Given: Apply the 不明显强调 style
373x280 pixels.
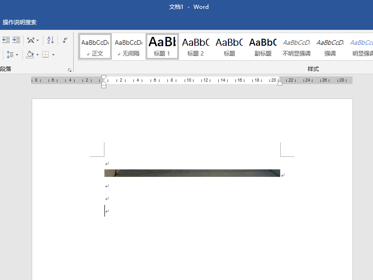Looking at the screenshot, I should (x=296, y=46).
